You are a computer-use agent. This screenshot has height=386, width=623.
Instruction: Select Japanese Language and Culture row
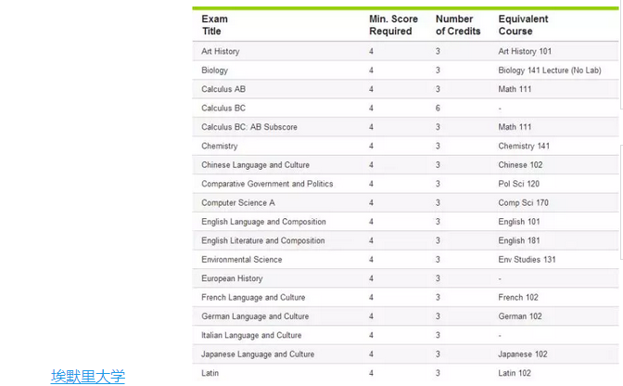[x=405, y=354]
